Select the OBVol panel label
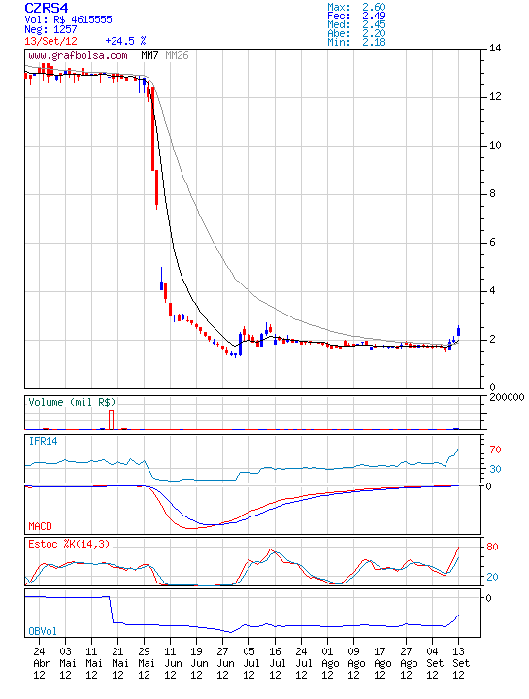 43,631
